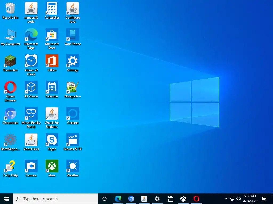Select the Your Phone shortcut

[73, 37]
